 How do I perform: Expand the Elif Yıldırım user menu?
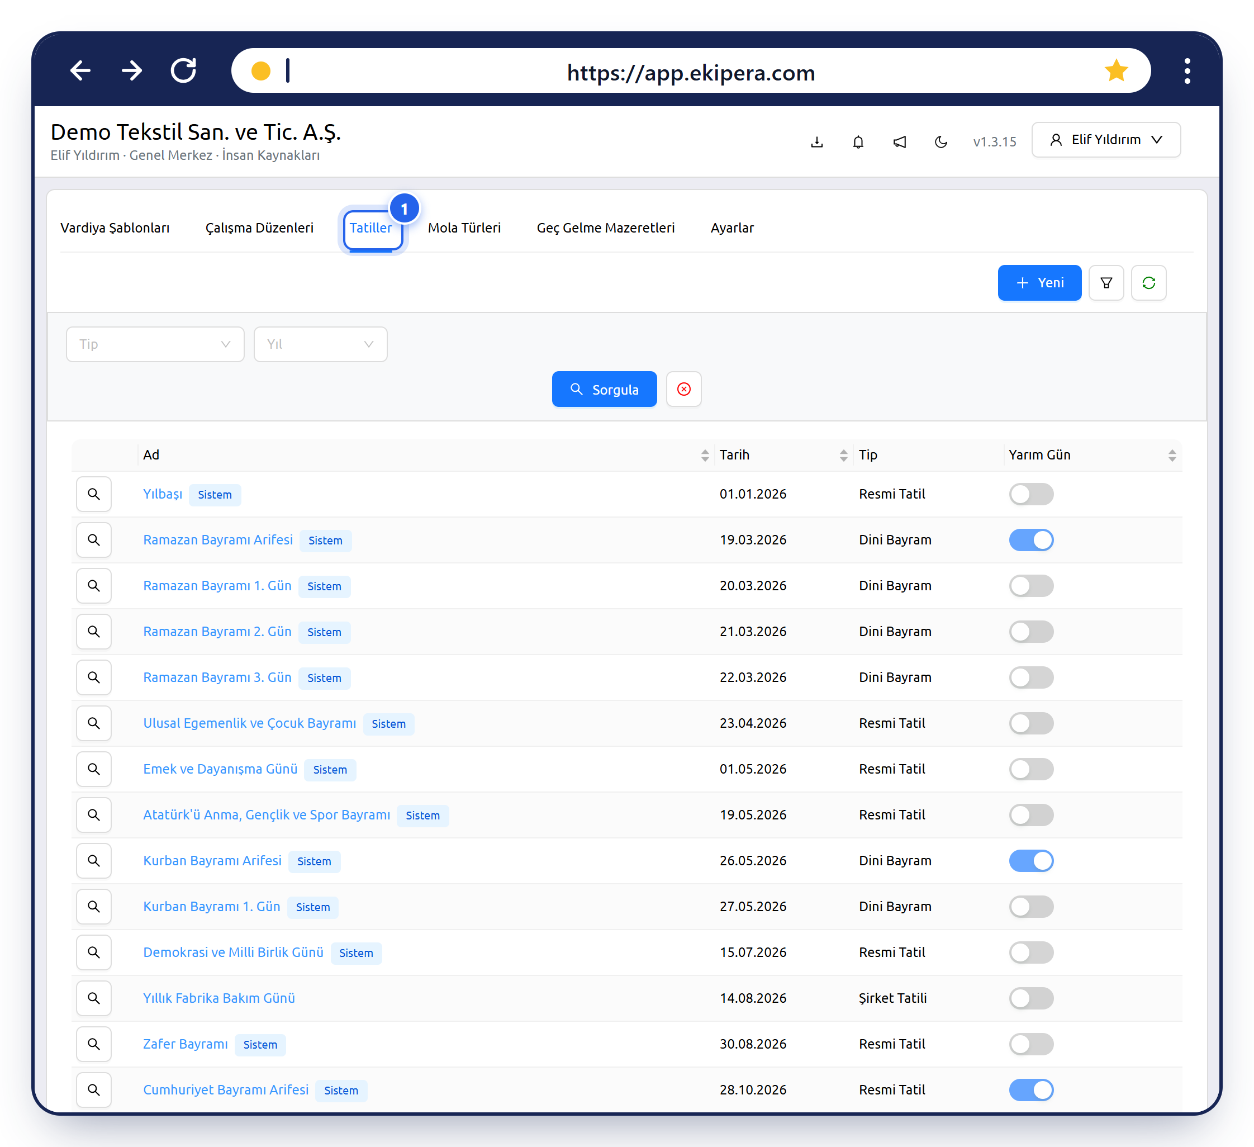click(1106, 140)
